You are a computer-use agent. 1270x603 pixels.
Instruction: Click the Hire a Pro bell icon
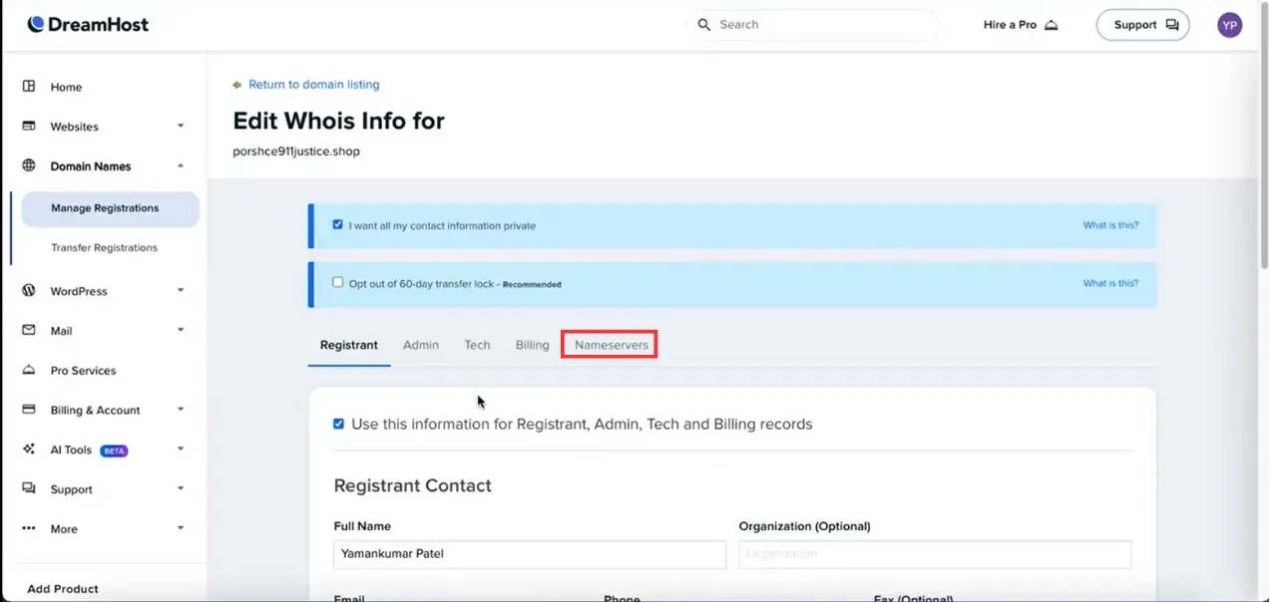tap(1051, 25)
